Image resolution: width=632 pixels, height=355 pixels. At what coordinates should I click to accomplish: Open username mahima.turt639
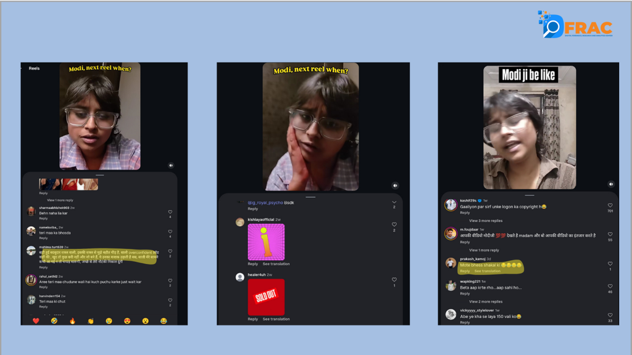(x=51, y=247)
